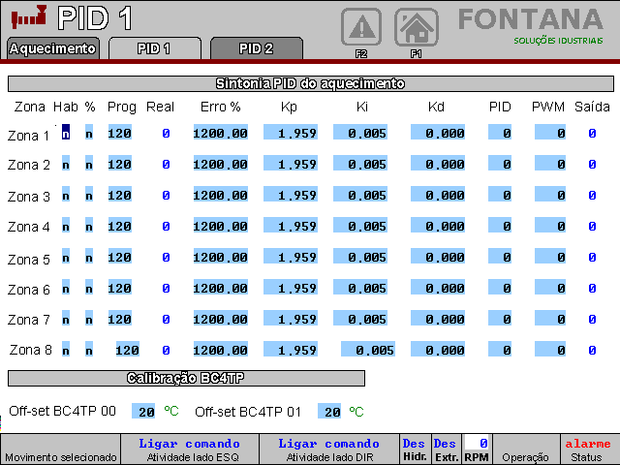The width and height of the screenshot is (620, 465).
Task: Click the home screen house icon
Action: (x=416, y=26)
